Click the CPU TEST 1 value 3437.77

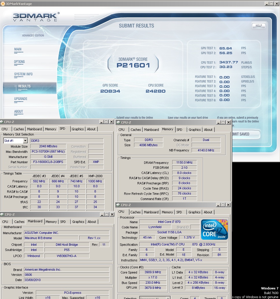click(229, 62)
